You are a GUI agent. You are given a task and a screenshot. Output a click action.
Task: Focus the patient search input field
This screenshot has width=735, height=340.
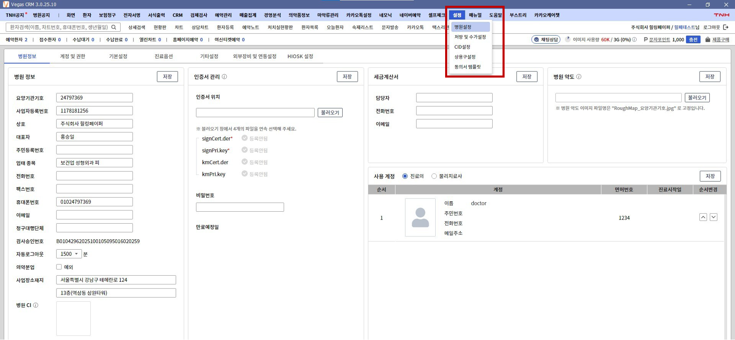[63, 27]
